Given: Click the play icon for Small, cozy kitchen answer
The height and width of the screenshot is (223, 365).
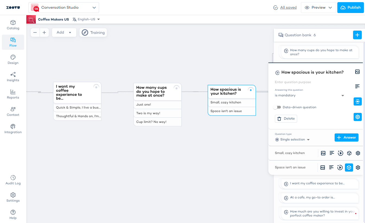Looking at the screenshot, I should point(340,153).
